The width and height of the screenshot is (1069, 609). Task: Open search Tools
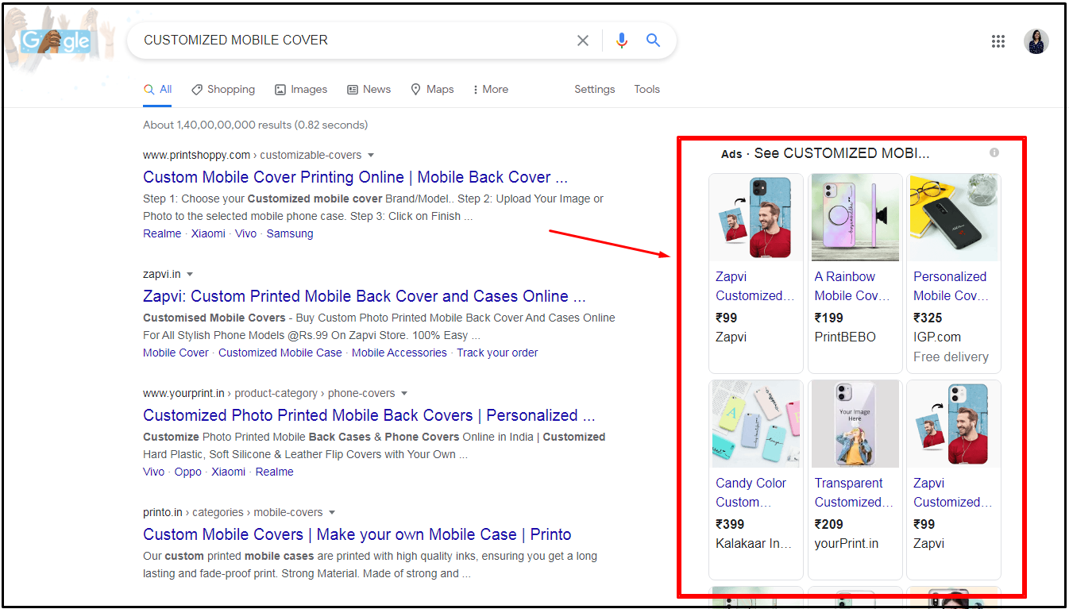point(647,90)
